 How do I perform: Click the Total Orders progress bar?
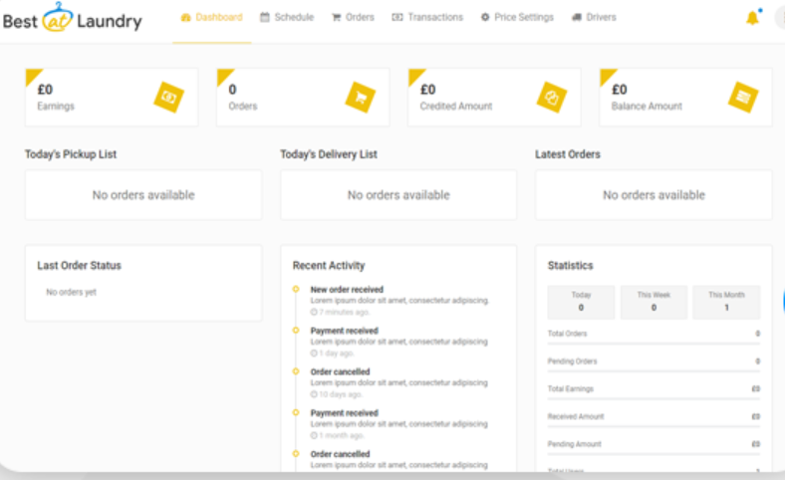654,344
